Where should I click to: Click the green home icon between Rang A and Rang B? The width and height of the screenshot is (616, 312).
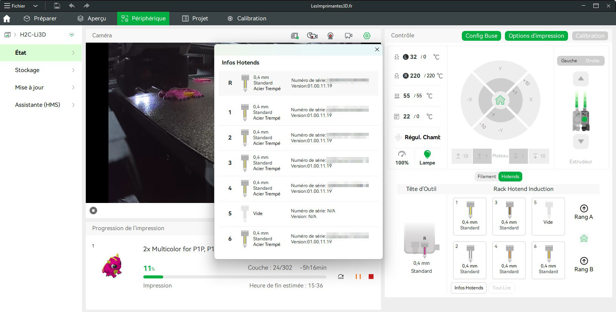click(584, 238)
